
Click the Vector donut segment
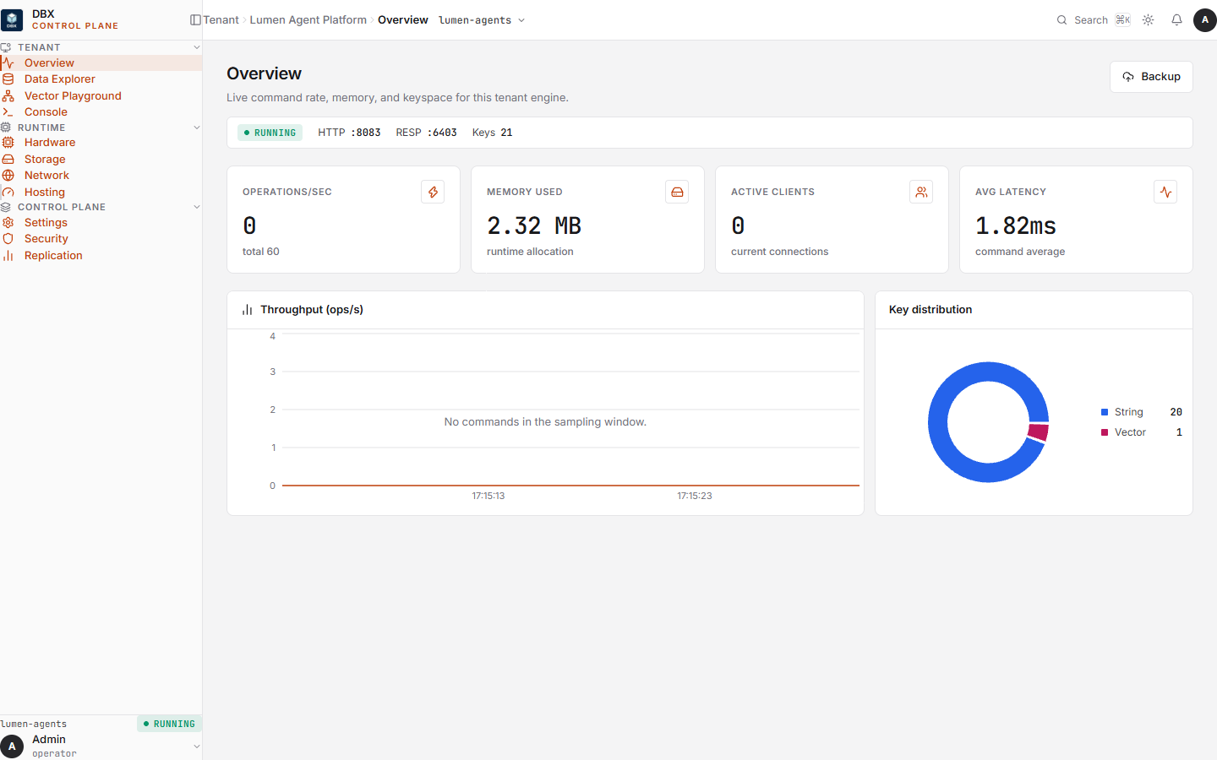[x=1039, y=432]
